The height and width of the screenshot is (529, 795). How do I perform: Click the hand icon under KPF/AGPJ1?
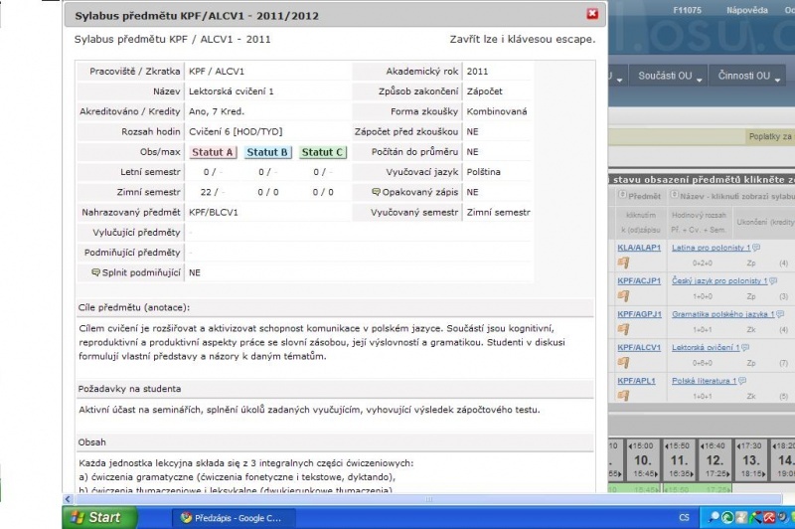625,329
